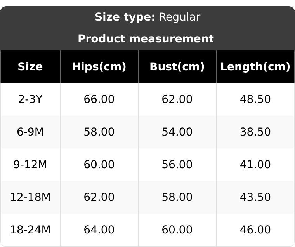Click bust value 58.00
Image resolution: width=295 pixels, height=247 pixels.
point(177,197)
